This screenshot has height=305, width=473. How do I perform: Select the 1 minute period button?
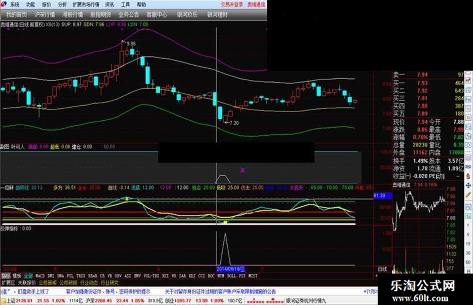click(468, 225)
